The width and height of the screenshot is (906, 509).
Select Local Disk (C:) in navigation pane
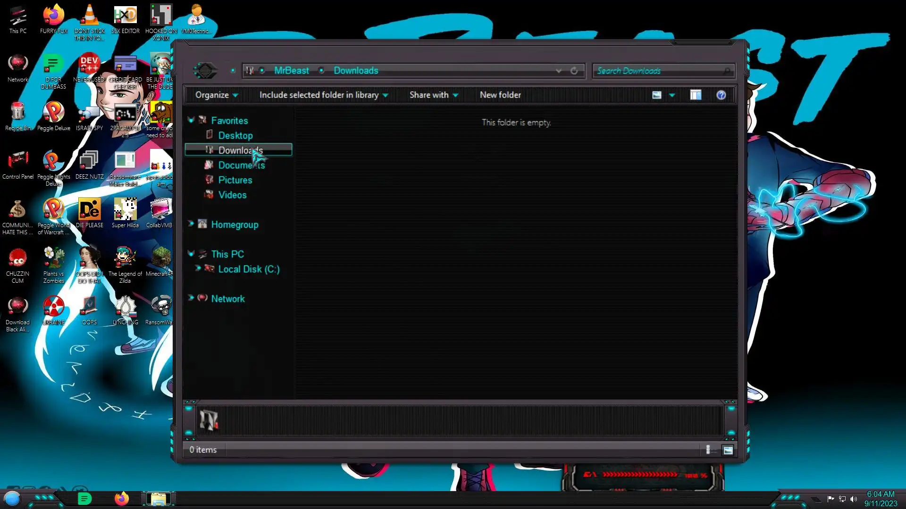click(x=249, y=269)
